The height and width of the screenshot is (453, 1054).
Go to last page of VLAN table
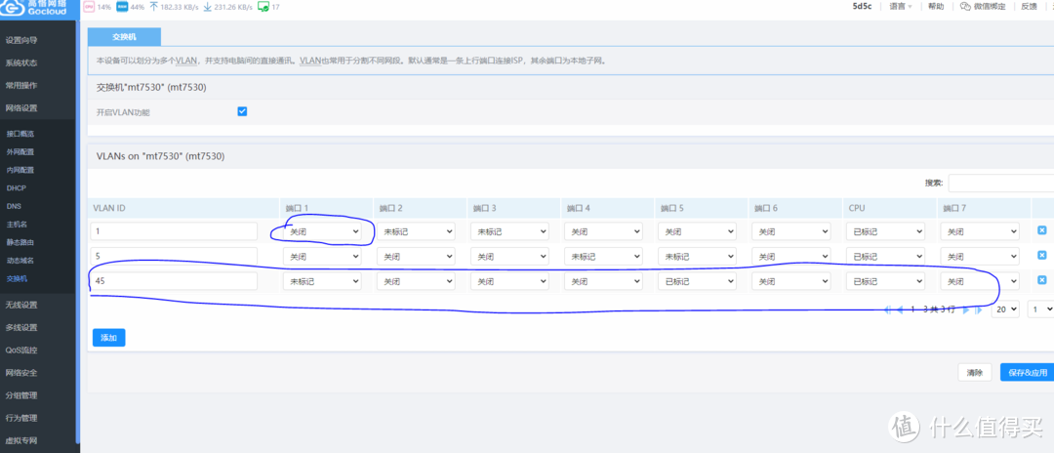(x=978, y=309)
